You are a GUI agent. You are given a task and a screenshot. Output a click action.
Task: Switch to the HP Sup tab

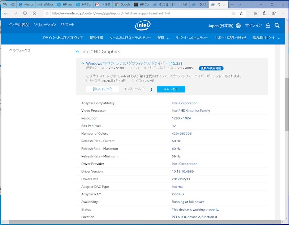pyautogui.click(x=83, y=5)
